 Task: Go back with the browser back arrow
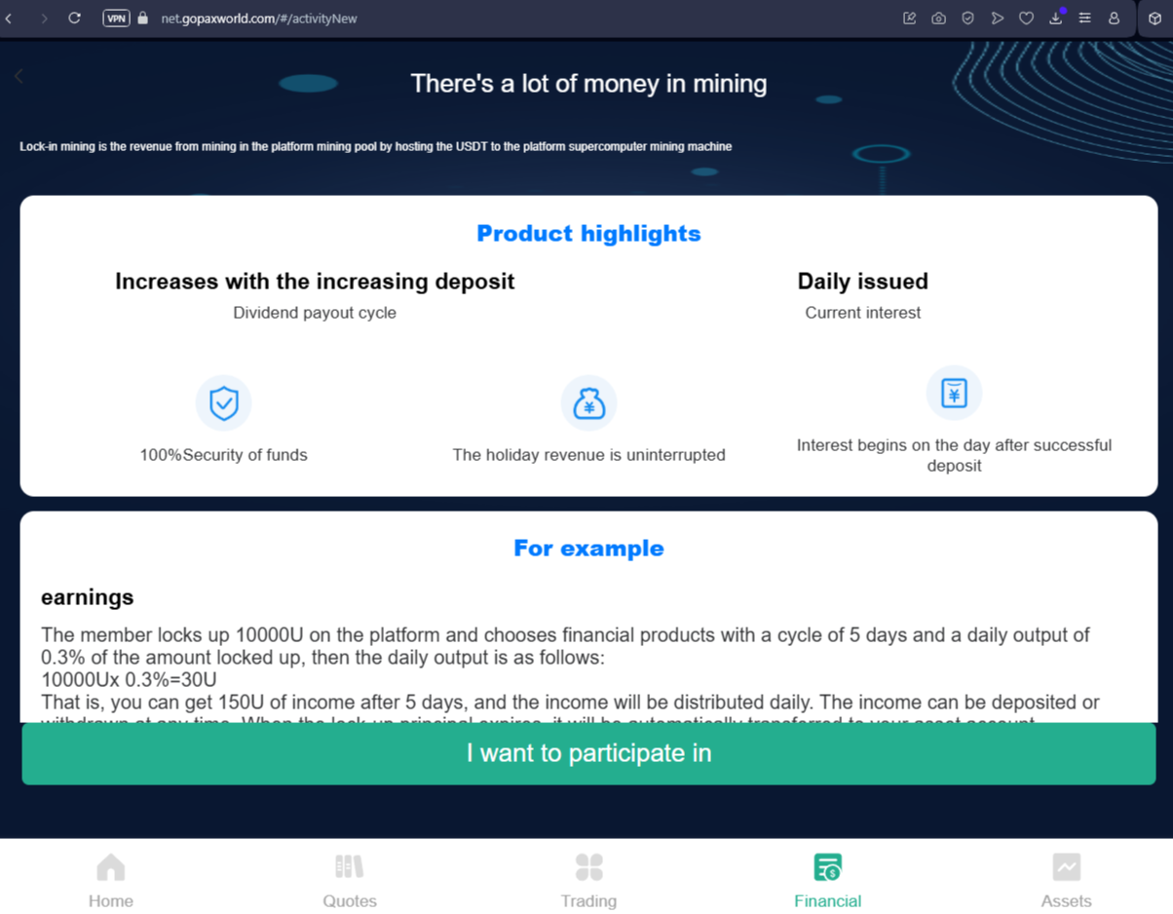(x=9, y=19)
